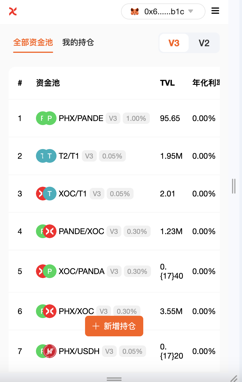
Task: Click the 新增持仓 button
Action: 114,326
